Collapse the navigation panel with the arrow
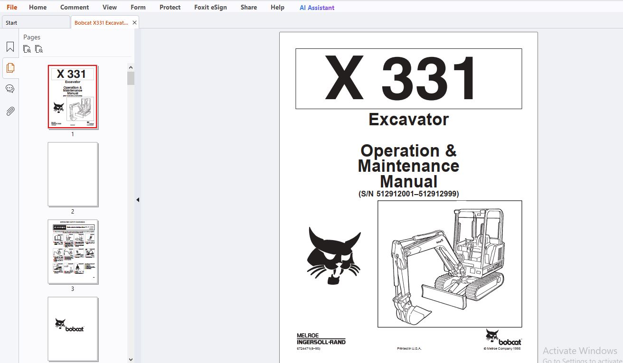Screen dimensions: 623x363 point(138,200)
